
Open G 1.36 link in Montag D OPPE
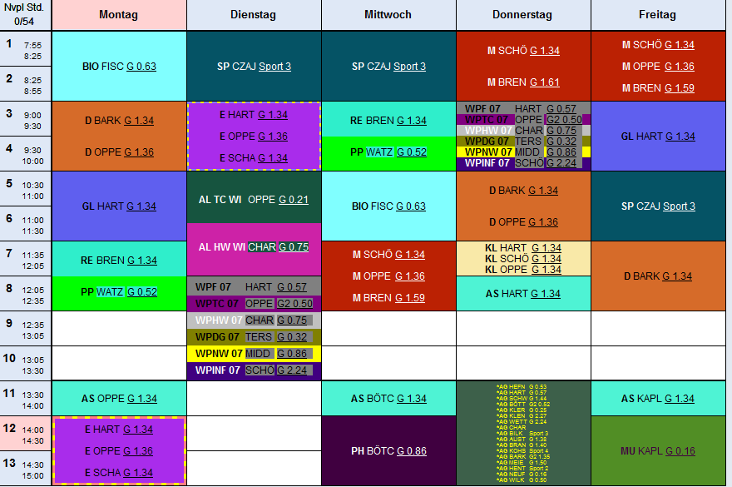138,152
